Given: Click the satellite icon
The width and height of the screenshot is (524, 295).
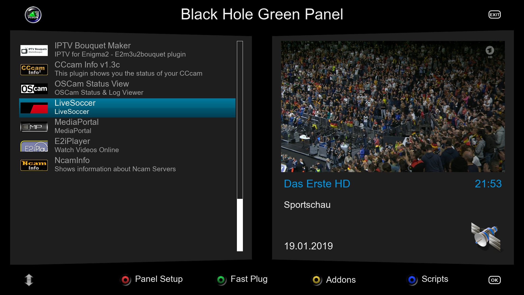Looking at the screenshot, I should pyautogui.click(x=486, y=237).
